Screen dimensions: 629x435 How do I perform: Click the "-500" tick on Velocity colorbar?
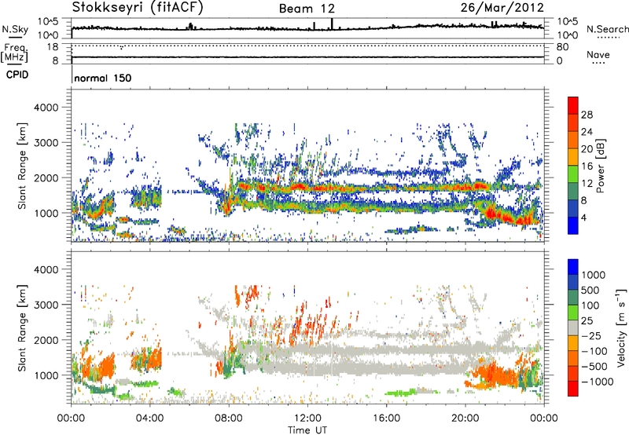click(x=594, y=366)
